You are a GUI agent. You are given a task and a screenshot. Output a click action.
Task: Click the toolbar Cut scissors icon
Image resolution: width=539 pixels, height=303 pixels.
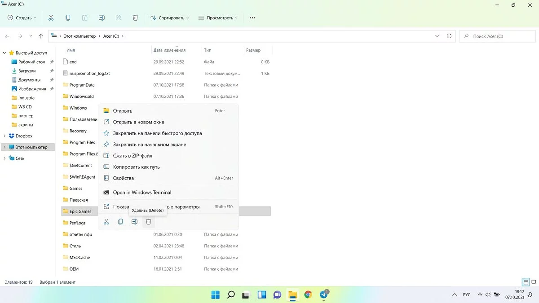click(51, 18)
